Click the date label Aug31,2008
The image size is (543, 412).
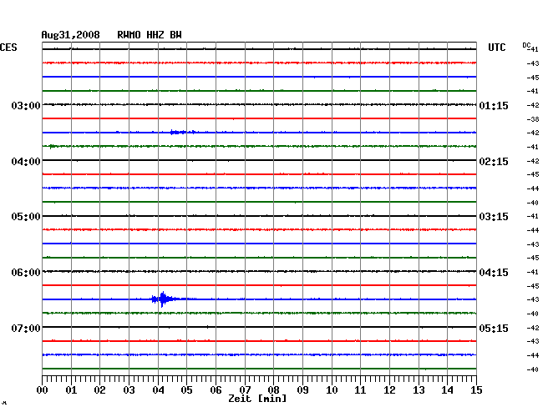[71, 35]
